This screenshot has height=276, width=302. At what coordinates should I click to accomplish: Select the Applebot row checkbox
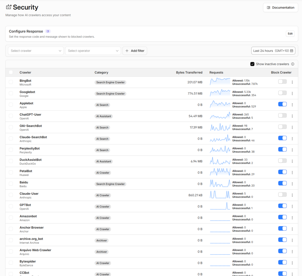coord(11,105)
